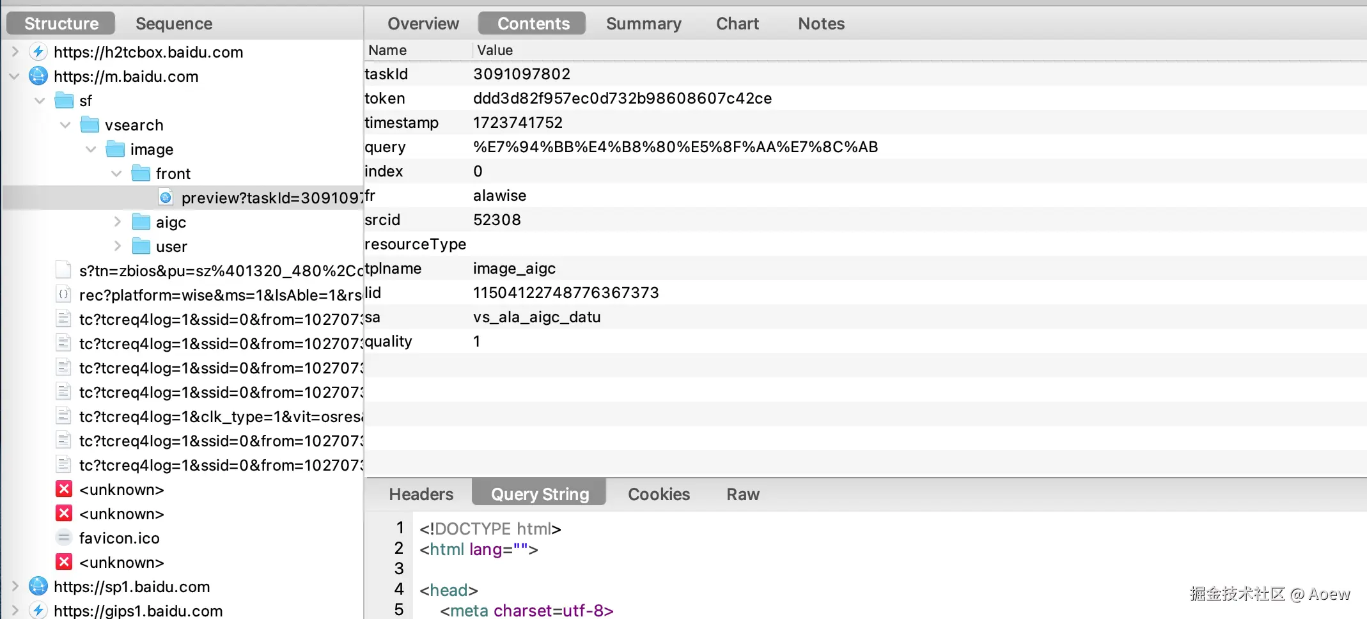
Task: Select the https://sp1.baidu.com host label
Action: [x=132, y=586]
